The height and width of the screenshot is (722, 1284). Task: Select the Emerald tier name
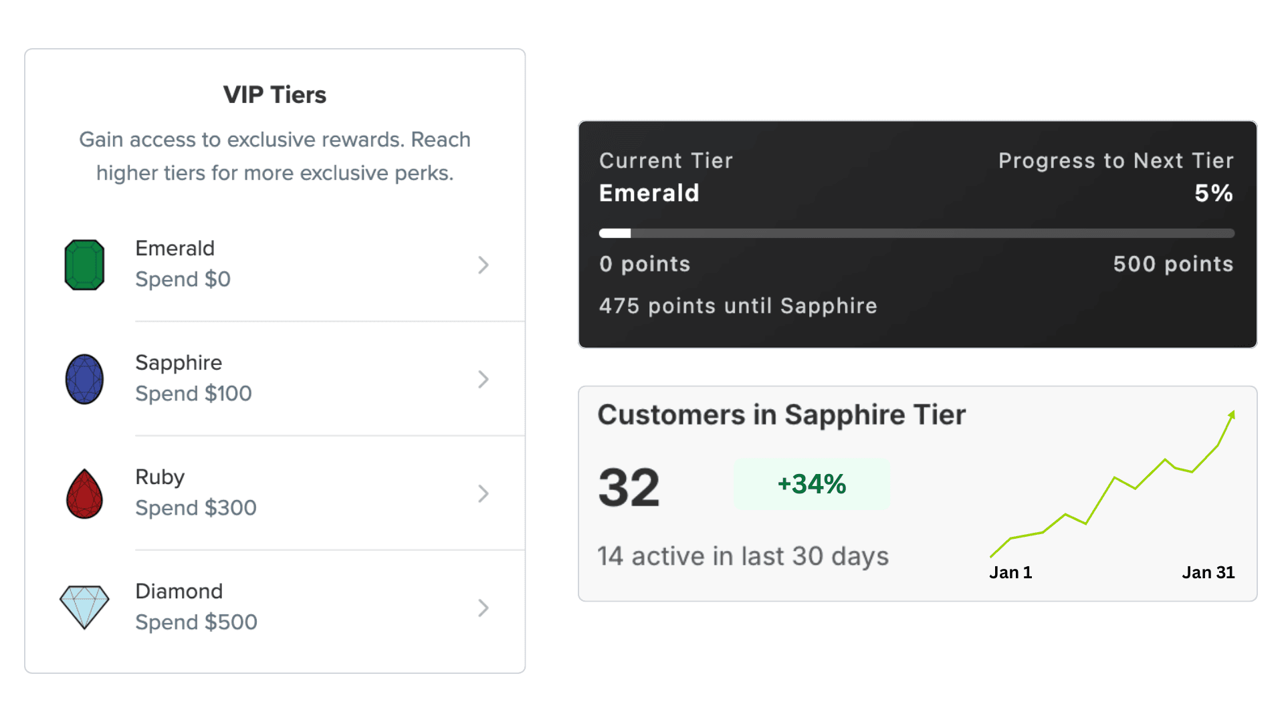coord(175,248)
